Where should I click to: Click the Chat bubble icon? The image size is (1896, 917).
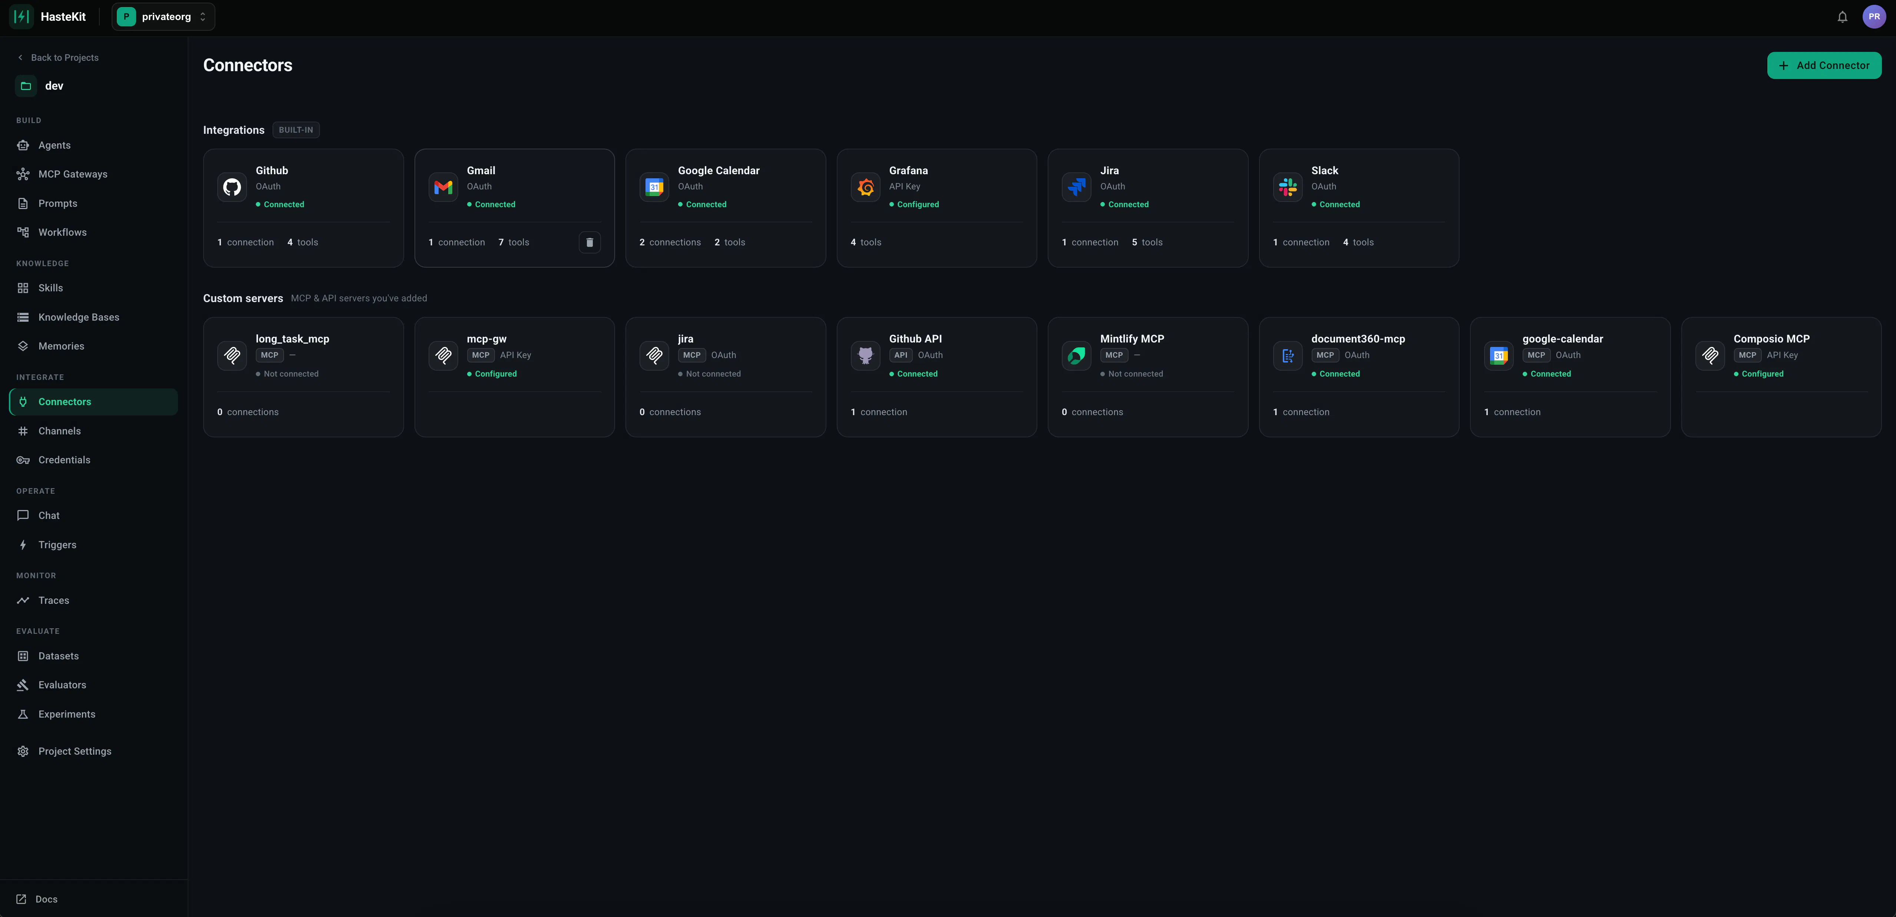pos(23,515)
